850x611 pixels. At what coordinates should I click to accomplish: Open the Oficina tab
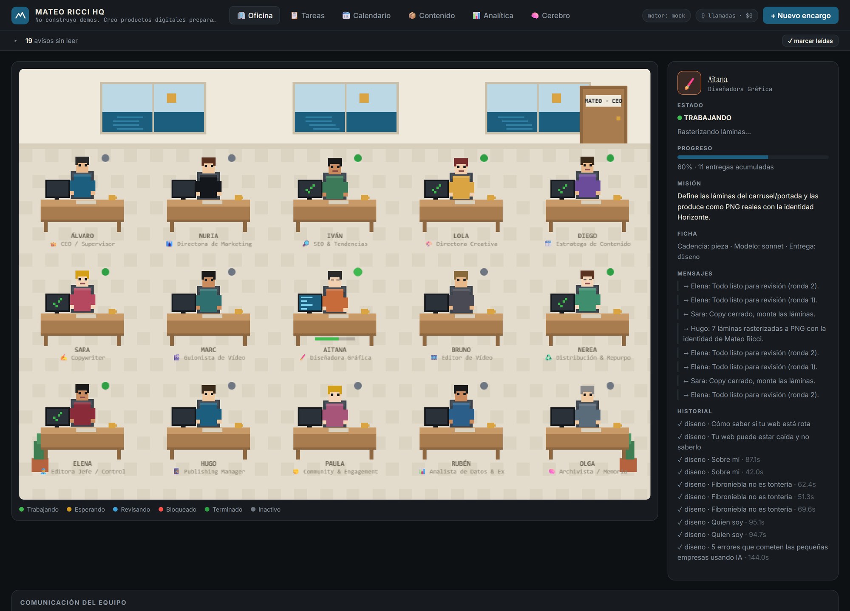255,15
